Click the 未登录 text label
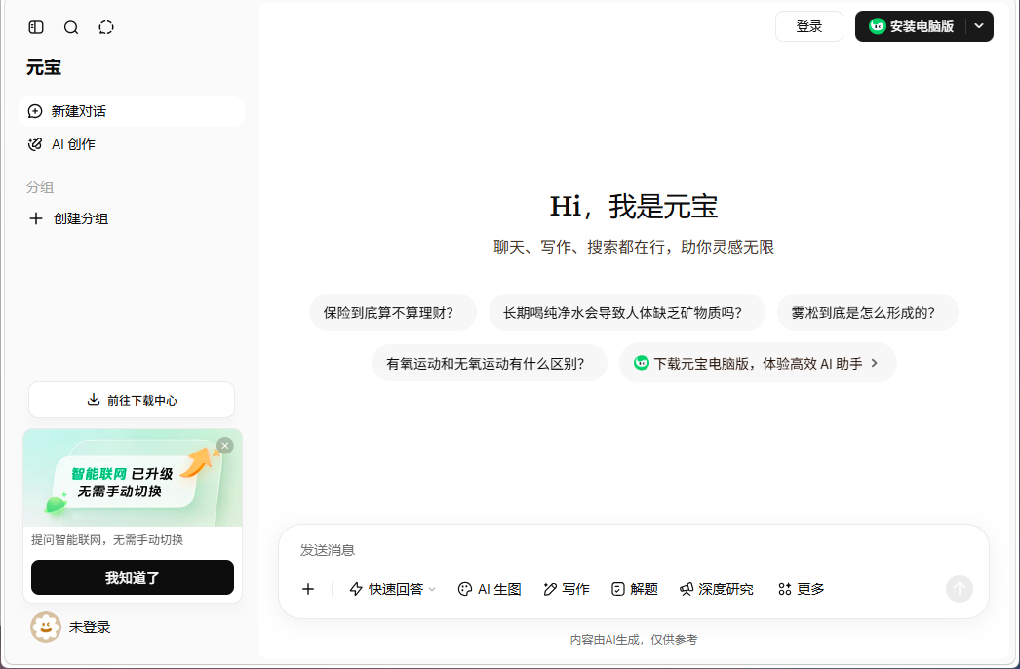The image size is (1020, 669). (90, 627)
